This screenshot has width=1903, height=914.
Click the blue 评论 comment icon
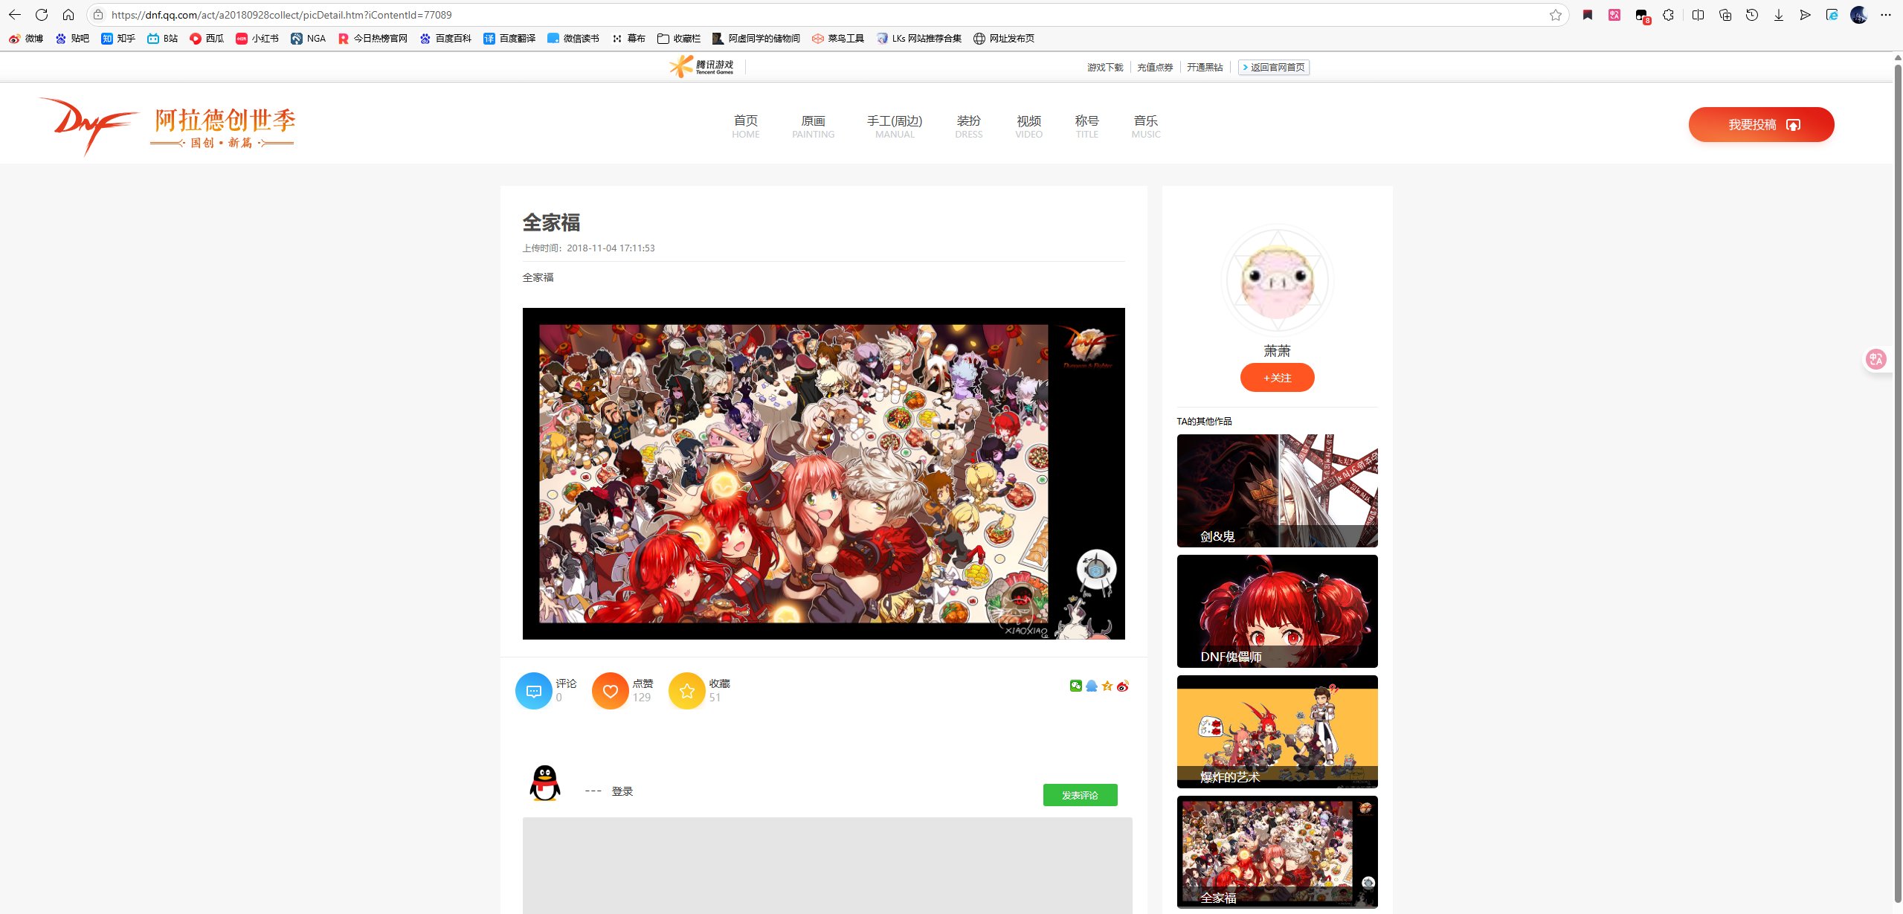tap(534, 691)
